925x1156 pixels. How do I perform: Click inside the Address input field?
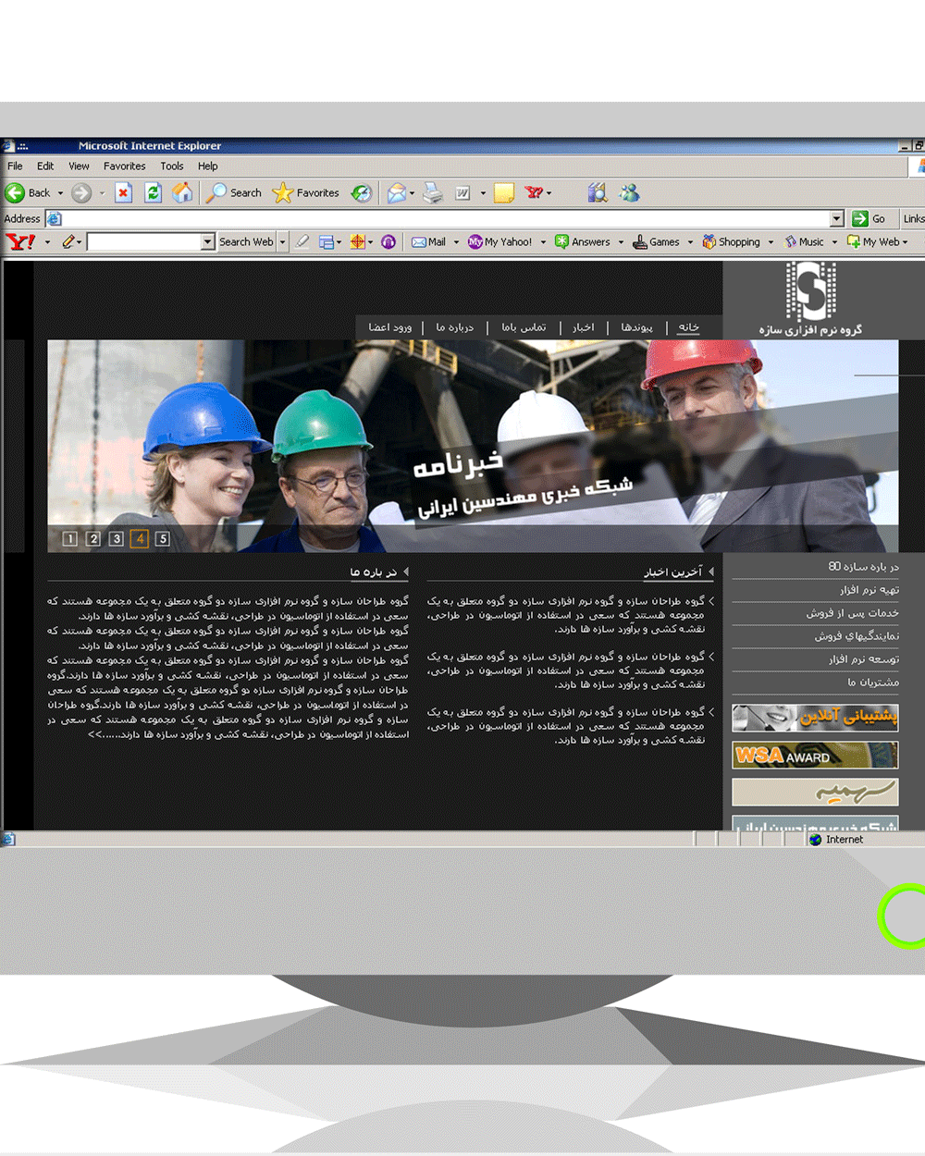pos(444,218)
